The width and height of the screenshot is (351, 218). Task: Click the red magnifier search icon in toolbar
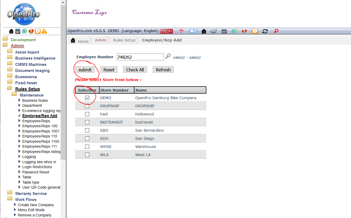click(276, 31)
